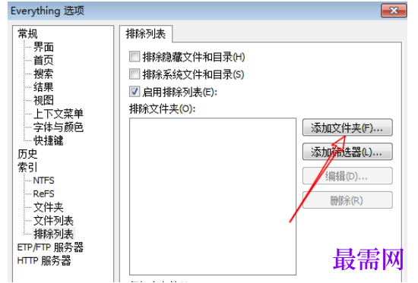Enable 排除隐藏文件和目录(H) checkbox
This screenshot has height=283, width=418.
pyautogui.click(x=135, y=57)
